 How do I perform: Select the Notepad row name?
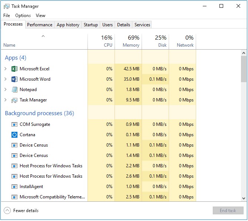coord(28,90)
